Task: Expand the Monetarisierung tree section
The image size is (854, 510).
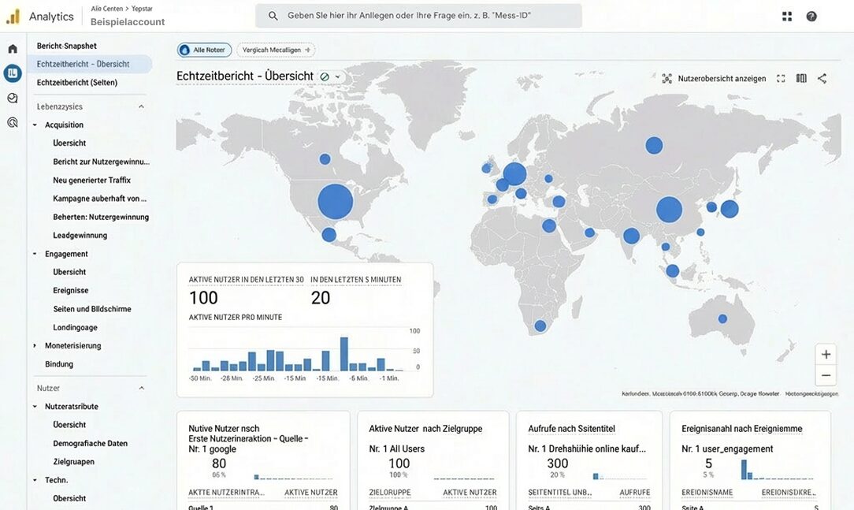Action: tap(35, 346)
